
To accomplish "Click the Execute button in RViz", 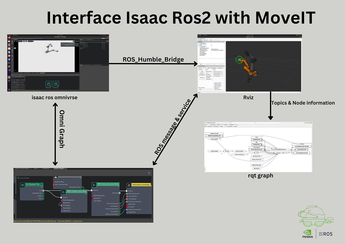I will pyautogui.click(x=202, y=73).
